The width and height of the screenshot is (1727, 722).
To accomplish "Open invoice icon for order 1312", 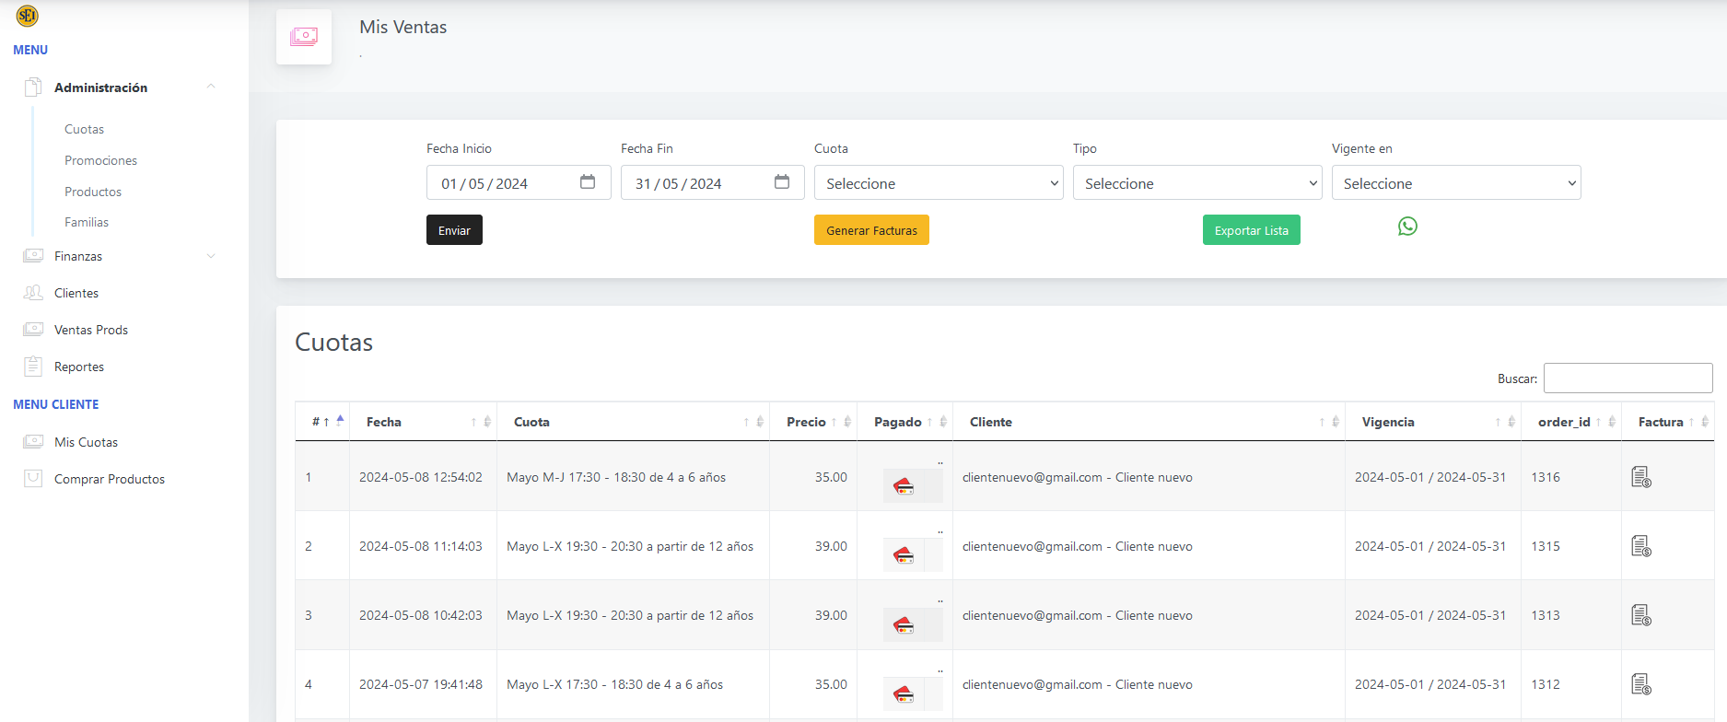I will click(1641, 684).
